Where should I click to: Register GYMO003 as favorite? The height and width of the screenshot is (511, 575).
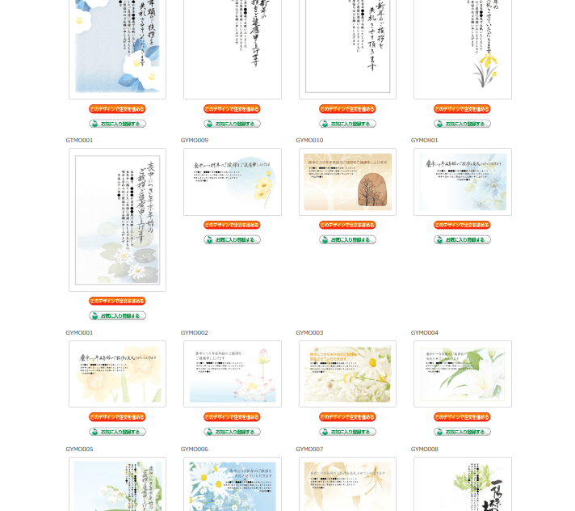coord(347,432)
